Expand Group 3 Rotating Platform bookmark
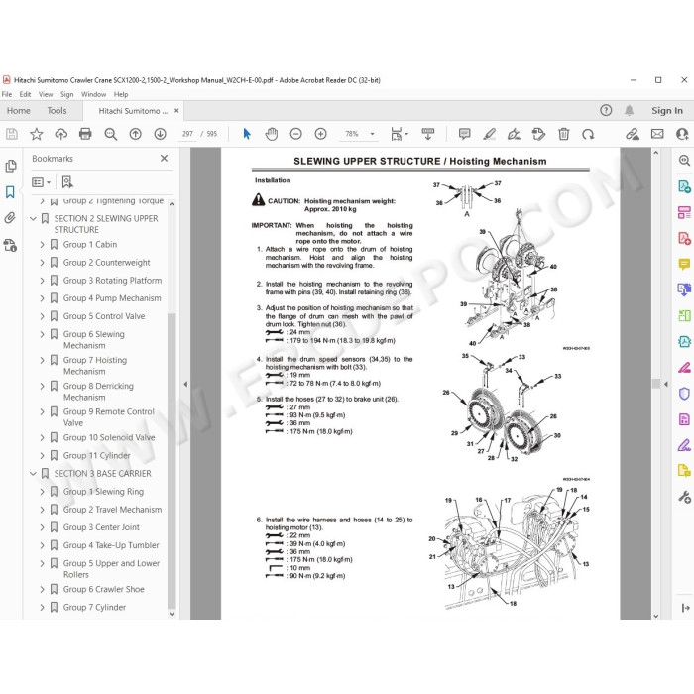694x694 pixels. [42, 281]
